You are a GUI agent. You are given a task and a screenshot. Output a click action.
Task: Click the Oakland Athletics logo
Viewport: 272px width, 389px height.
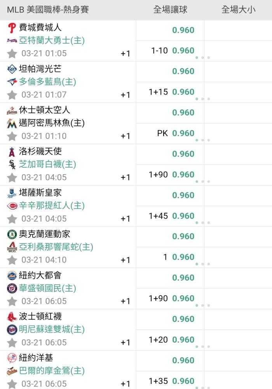point(12,234)
